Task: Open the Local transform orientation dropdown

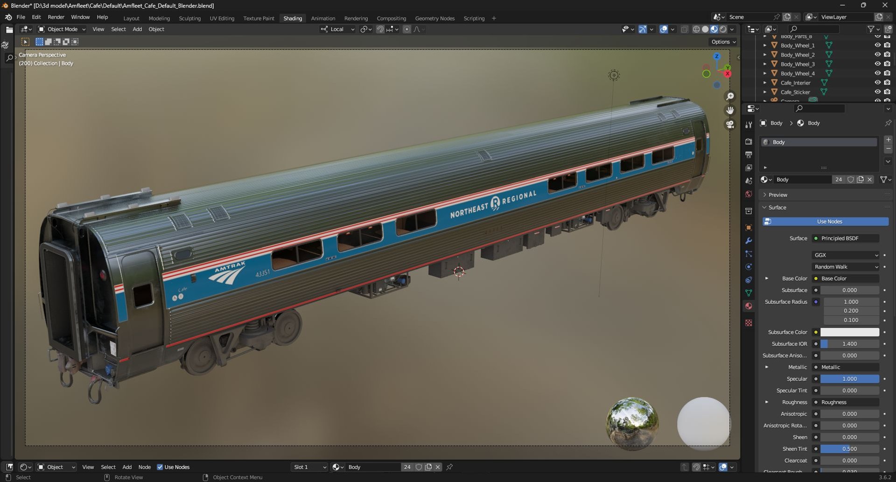Action: point(338,29)
